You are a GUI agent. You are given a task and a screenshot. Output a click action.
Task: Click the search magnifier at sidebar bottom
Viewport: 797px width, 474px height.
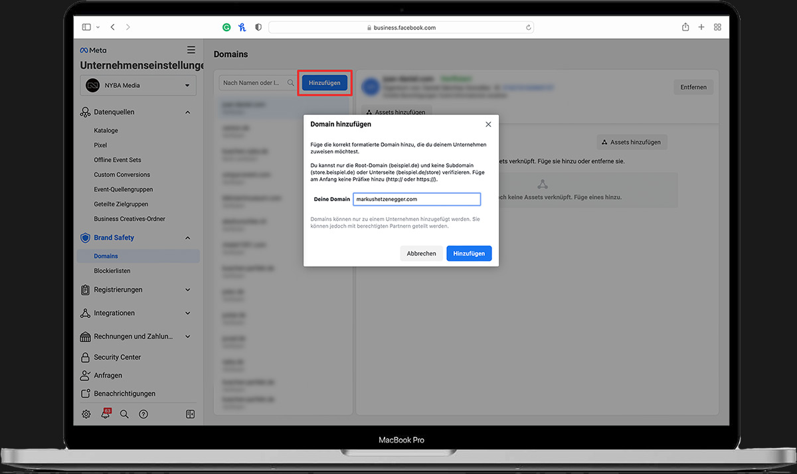coord(124,414)
